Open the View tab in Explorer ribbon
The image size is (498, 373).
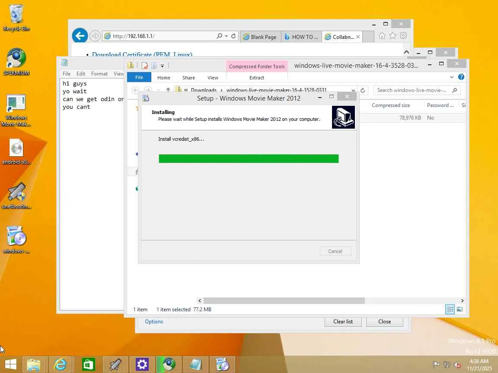point(213,78)
